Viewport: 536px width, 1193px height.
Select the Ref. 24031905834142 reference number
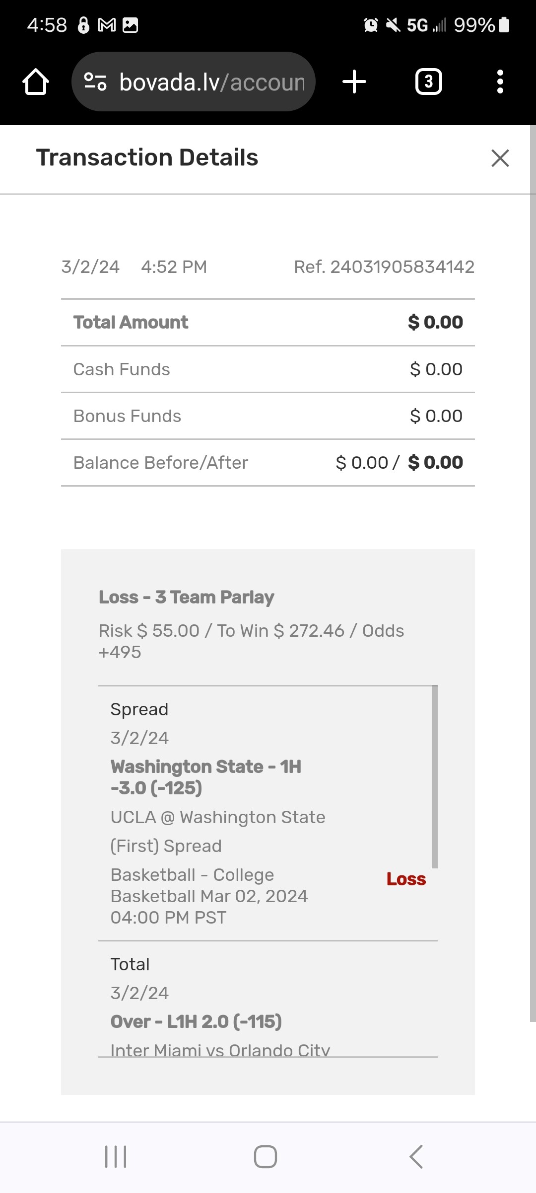coord(384,267)
